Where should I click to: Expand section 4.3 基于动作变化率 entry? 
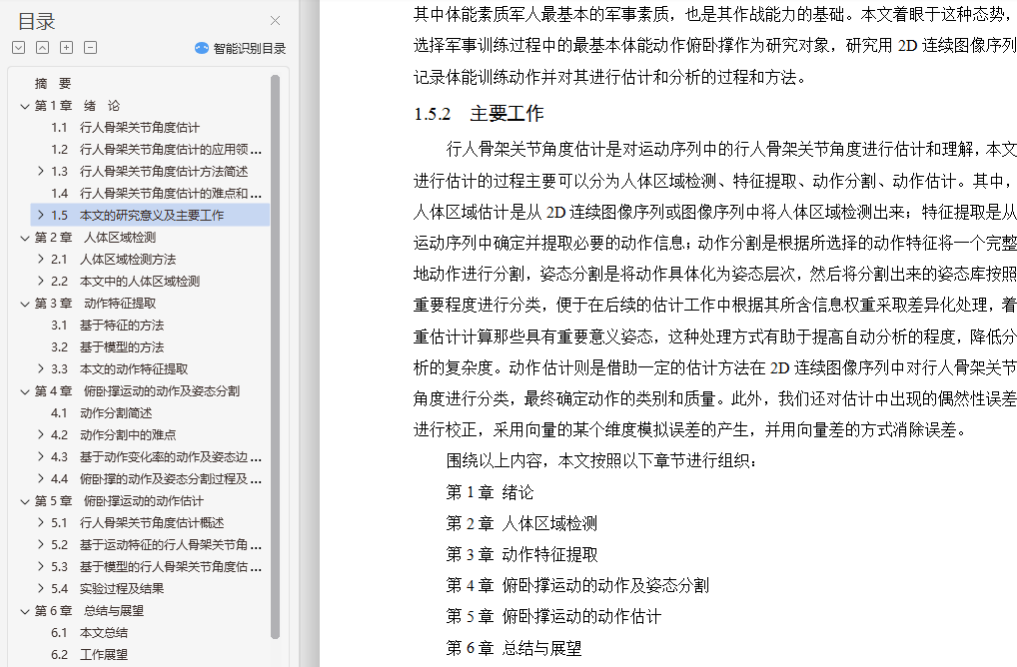click(x=41, y=457)
